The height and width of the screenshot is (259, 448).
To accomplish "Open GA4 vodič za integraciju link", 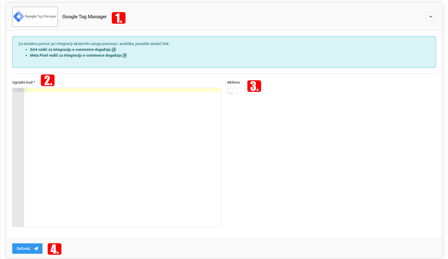I will click(70, 50).
